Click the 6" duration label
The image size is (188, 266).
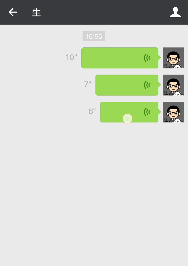(92, 111)
